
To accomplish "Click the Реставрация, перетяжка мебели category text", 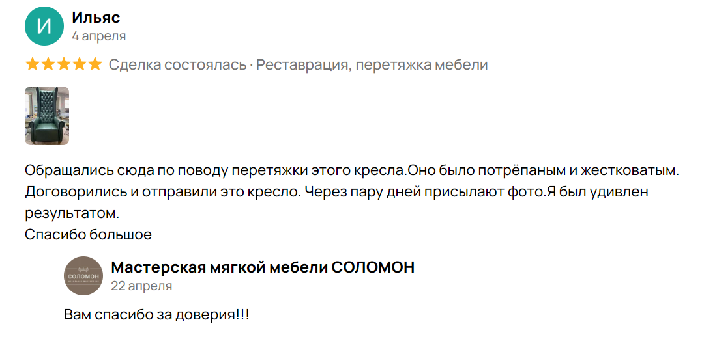I will tap(372, 65).
